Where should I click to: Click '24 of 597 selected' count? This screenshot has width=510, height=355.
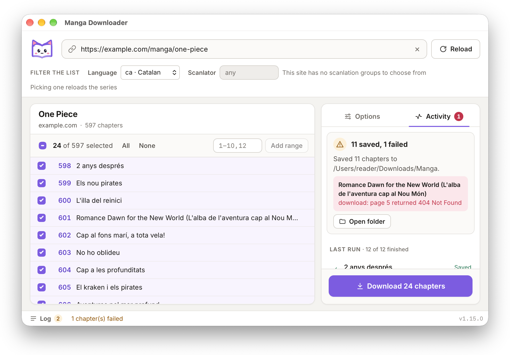(x=83, y=146)
